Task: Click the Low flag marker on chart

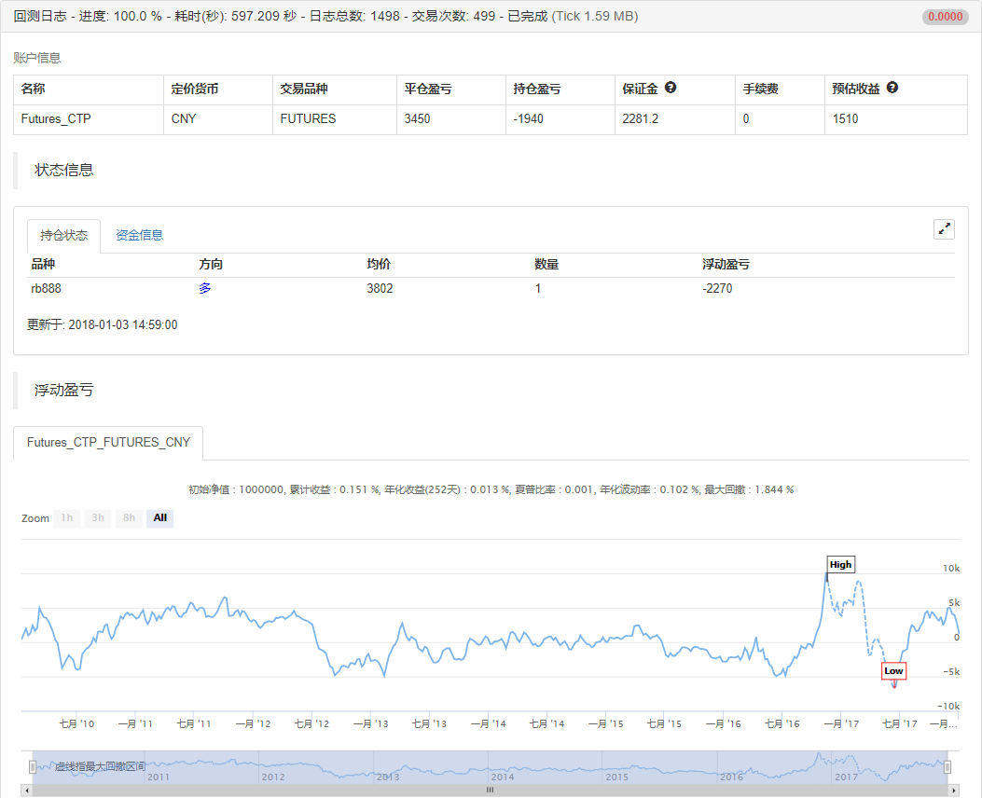Action: click(893, 670)
